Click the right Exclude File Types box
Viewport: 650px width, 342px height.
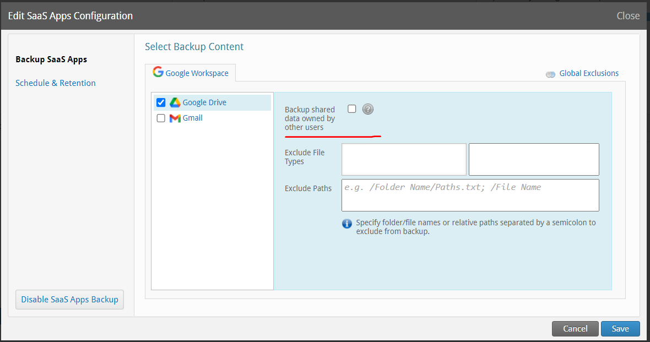tap(534, 159)
